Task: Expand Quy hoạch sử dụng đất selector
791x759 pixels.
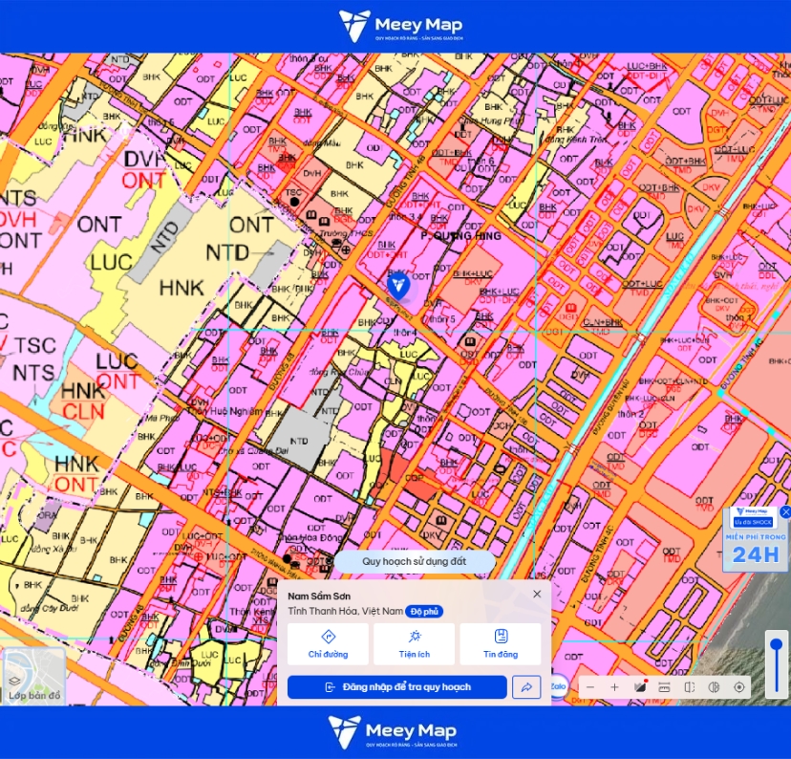Action: pos(415,561)
